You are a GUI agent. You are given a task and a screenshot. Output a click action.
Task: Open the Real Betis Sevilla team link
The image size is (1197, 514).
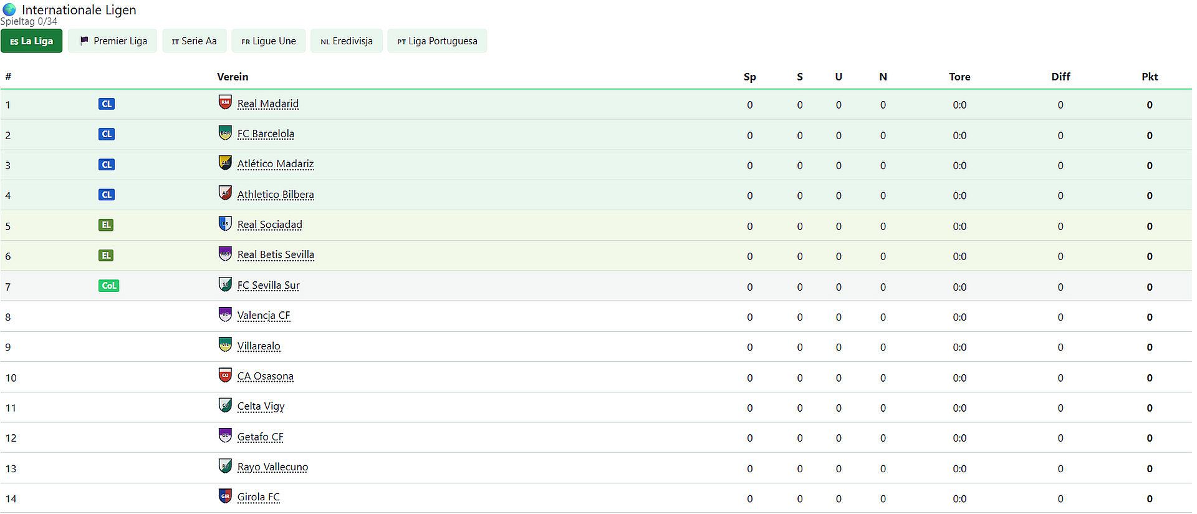(x=276, y=255)
